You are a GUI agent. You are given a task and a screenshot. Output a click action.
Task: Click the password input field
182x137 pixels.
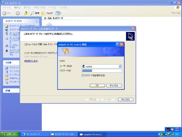pos(102,71)
